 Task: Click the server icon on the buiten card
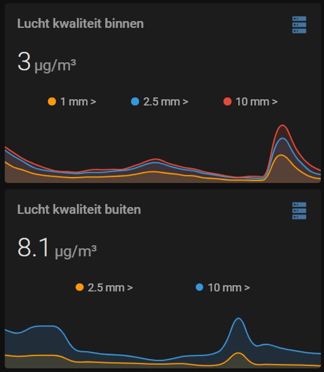(x=299, y=211)
